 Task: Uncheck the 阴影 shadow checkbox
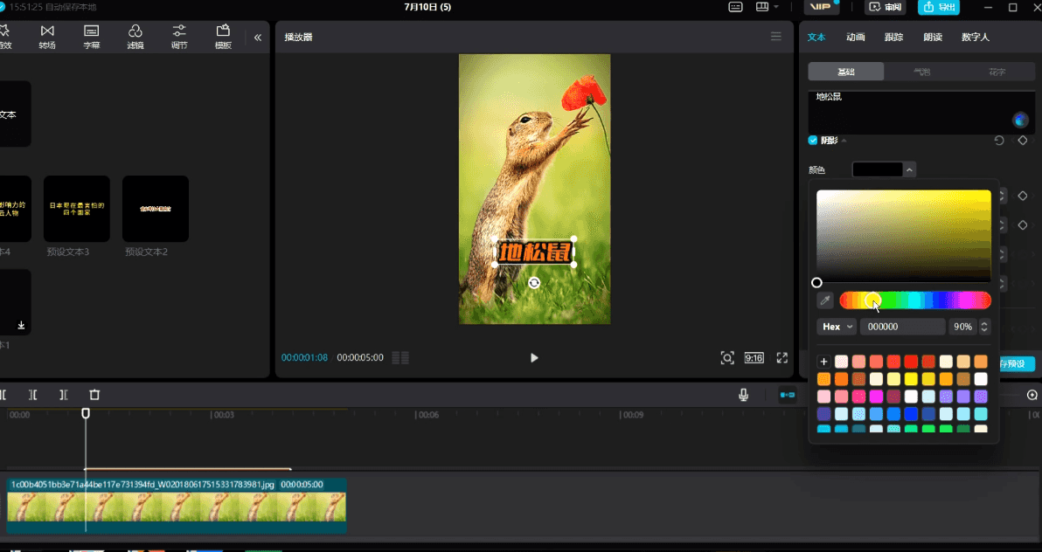click(812, 140)
